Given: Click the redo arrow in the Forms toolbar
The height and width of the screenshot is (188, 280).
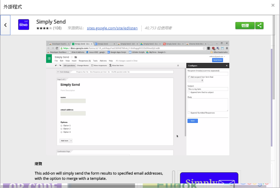Looking at the screenshot, I should point(60,66).
